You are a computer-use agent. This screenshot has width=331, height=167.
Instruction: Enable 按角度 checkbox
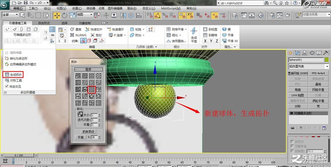[292, 151]
